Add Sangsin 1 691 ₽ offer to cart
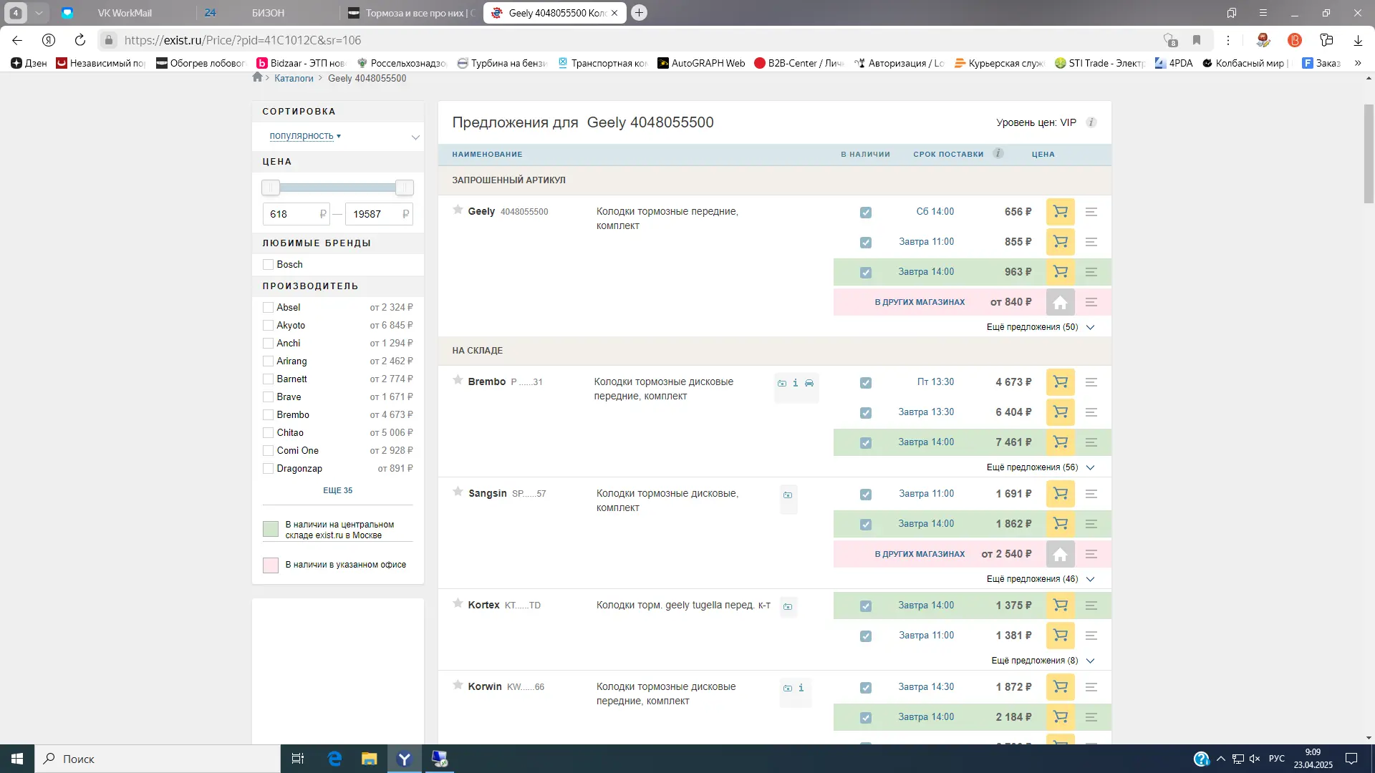The height and width of the screenshot is (773, 1375). (x=1060, y=494)
